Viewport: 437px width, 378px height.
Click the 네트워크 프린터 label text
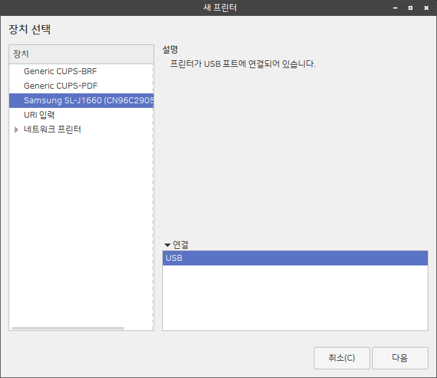tap(52, 130)
